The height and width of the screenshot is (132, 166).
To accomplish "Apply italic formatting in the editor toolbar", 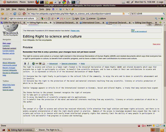I will pyautogui.click(x=28, y=64).
